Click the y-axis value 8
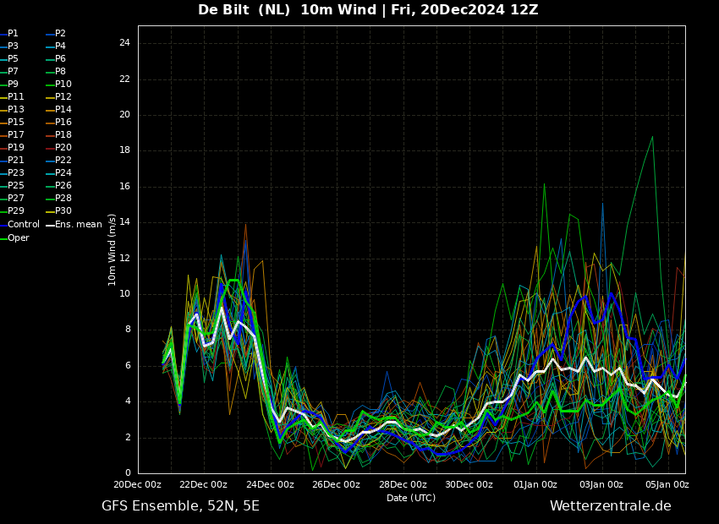The width and height of the screenshot is (719, 524). [x=128, y=330]
